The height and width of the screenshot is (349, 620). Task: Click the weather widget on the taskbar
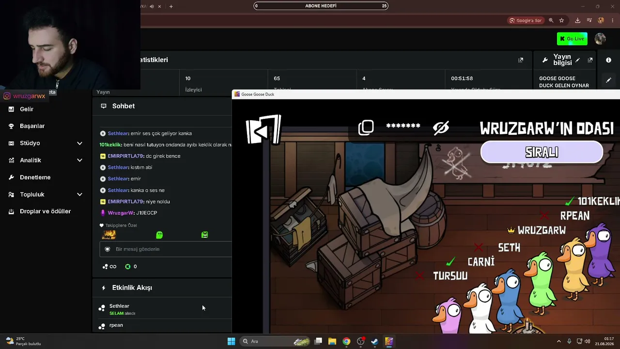(x=23, y=341)
